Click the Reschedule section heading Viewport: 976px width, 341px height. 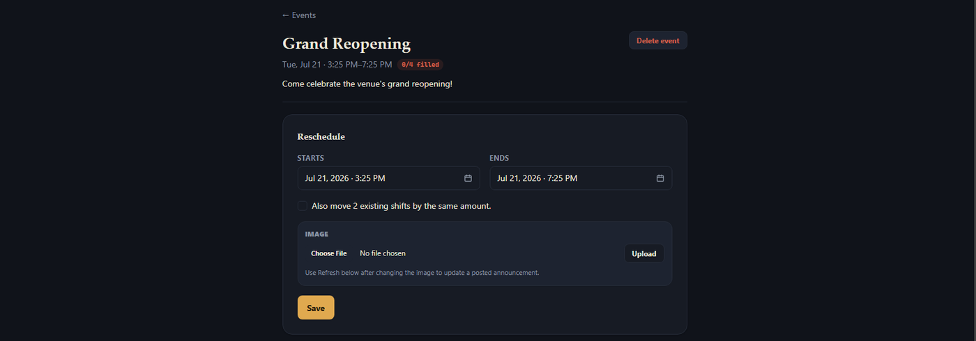point(321,136)
